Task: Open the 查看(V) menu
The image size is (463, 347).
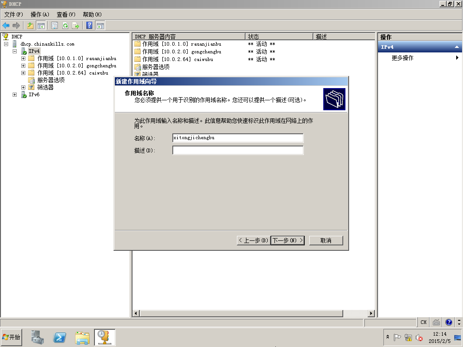Action: (x=66, y=14)
